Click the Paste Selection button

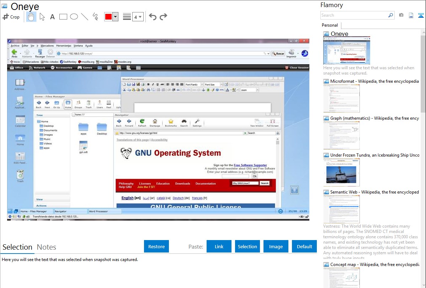[247, 246]
